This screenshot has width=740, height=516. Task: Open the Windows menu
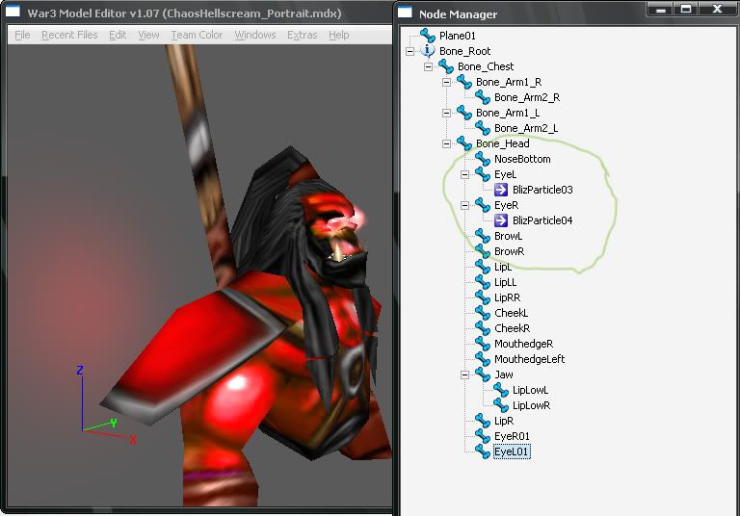(x=254, y=35)
